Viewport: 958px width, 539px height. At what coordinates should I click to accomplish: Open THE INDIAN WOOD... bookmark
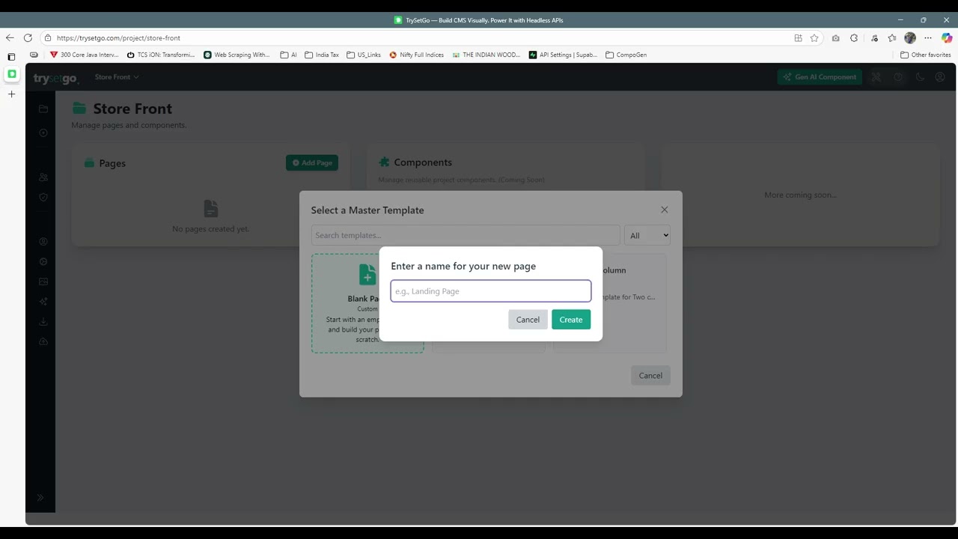[x=486, y=55]
